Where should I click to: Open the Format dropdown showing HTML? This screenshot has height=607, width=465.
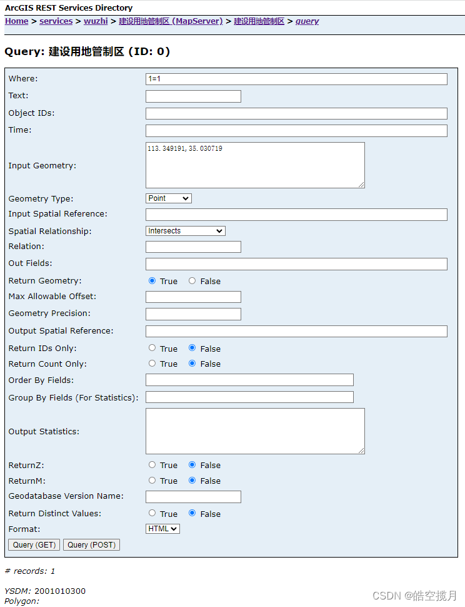coord(162,528)
